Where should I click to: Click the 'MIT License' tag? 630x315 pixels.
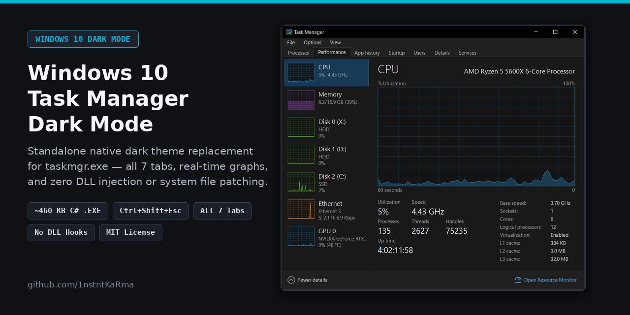pyautogui.click(x=130, y=232)
